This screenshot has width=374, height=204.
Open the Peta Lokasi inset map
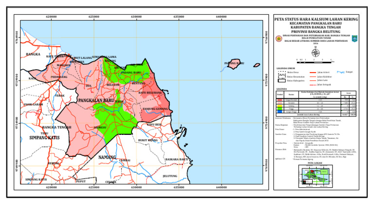316,175
